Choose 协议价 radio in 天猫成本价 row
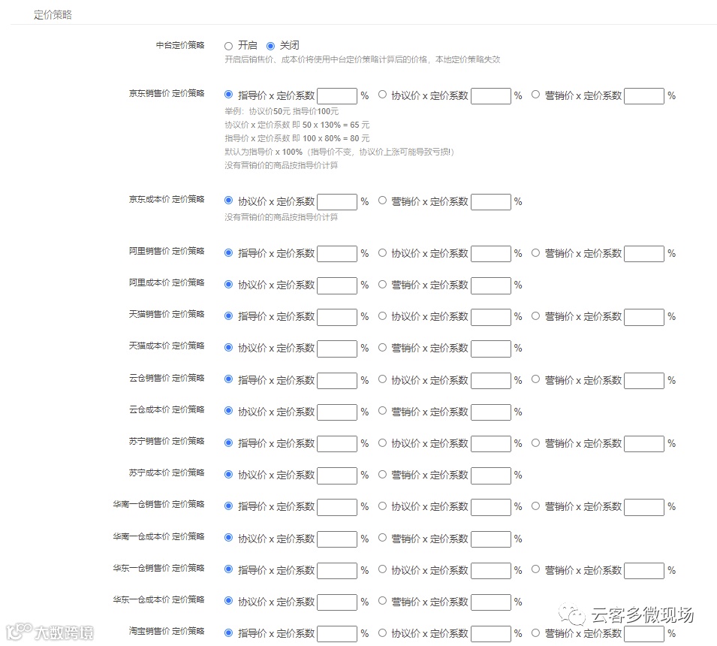This screenshot has height=646, width=717. 229,348
